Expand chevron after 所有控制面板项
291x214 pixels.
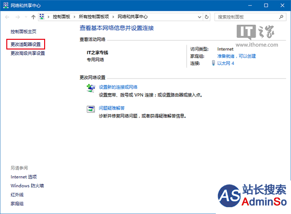113,17
